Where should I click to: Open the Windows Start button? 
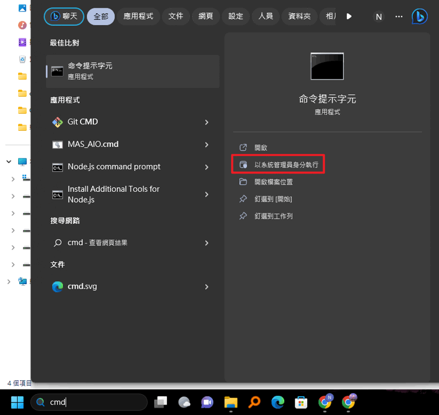point(18,402)
